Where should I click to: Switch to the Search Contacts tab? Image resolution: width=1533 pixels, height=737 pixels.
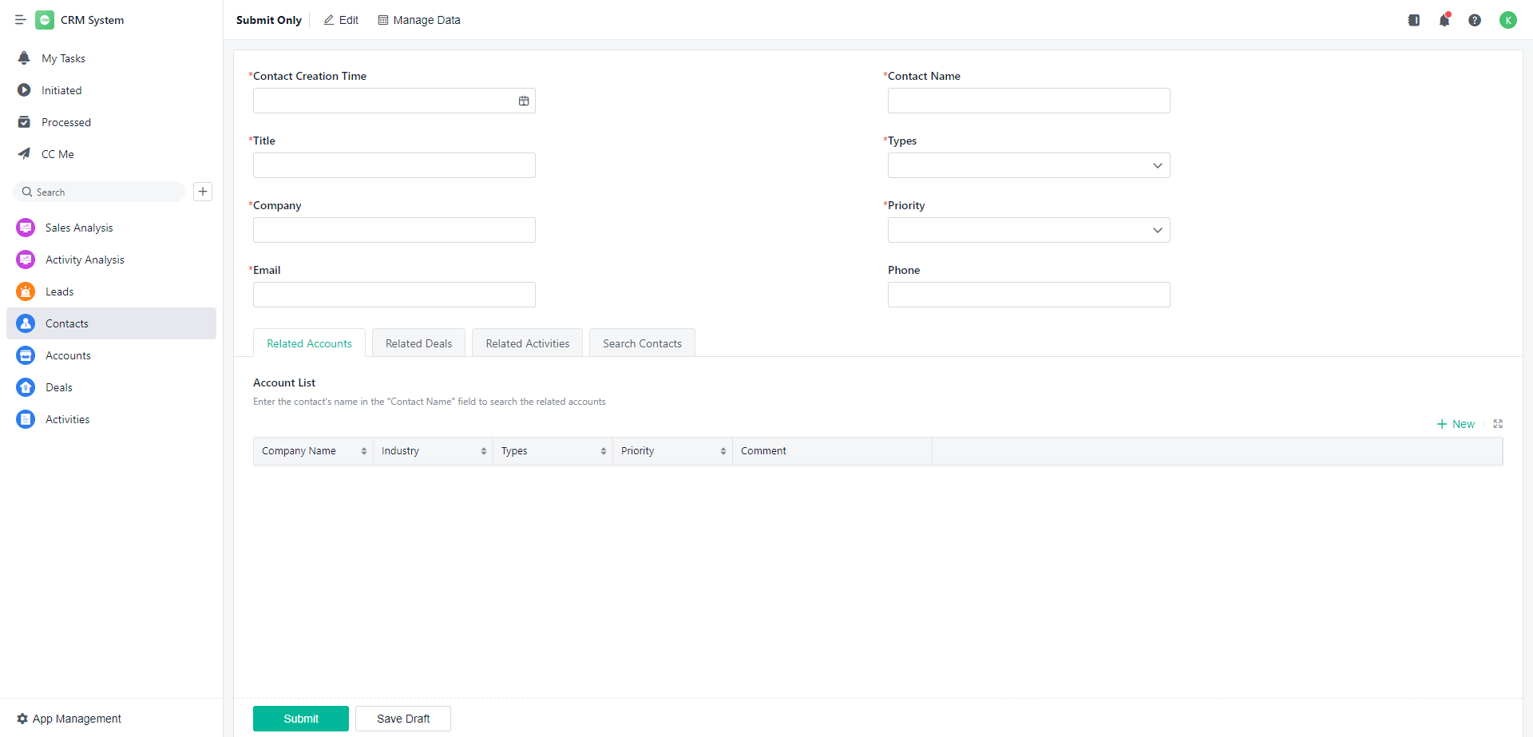[x=642, y=343]
